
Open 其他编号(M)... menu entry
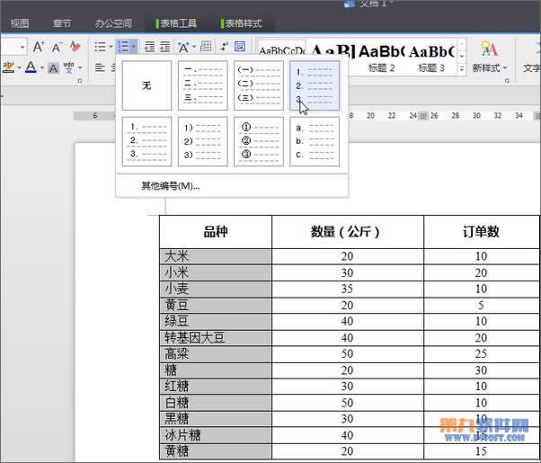tap(170, 186)
